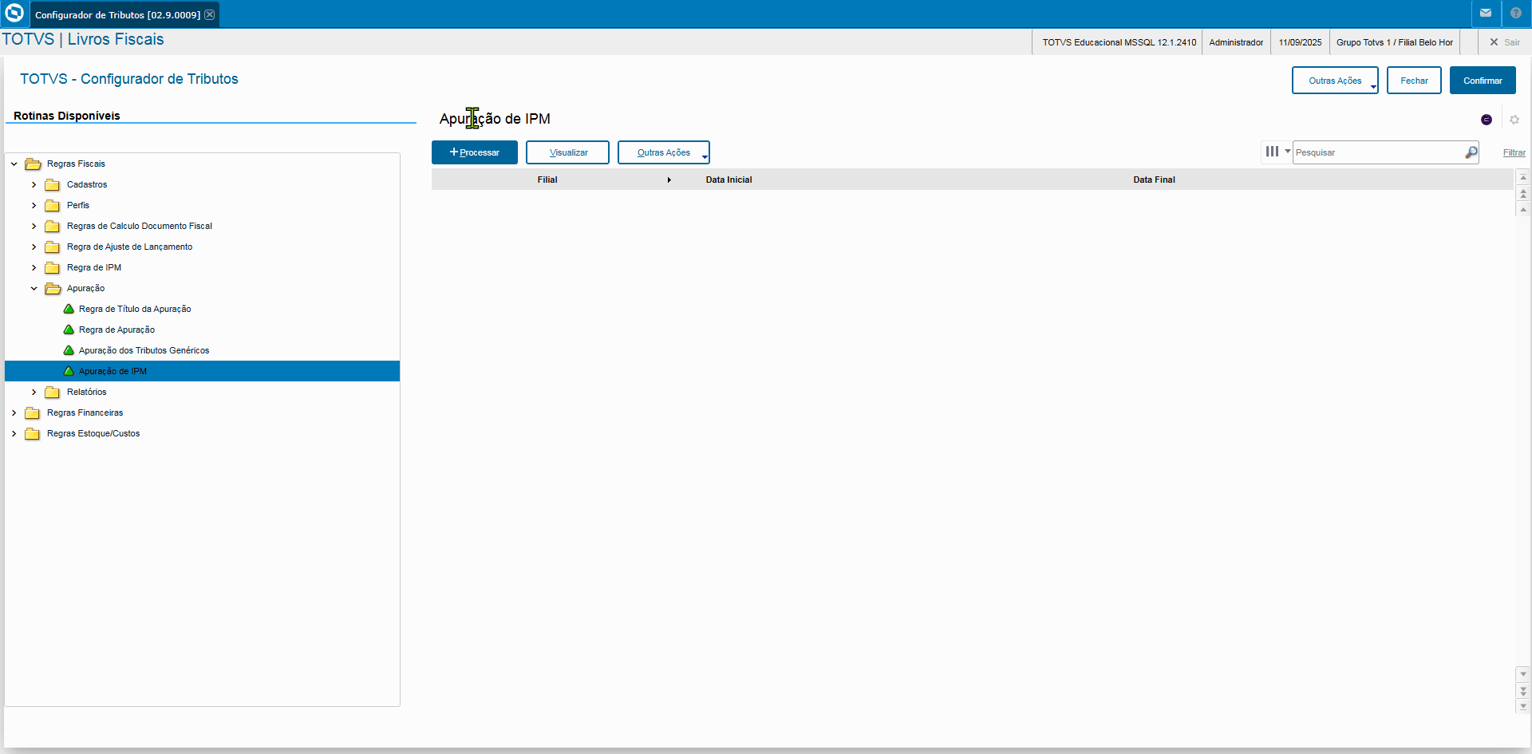Jump to last record using bottom arrow
Viewport: 1532px width, 754px height.
pos(1523,706)
